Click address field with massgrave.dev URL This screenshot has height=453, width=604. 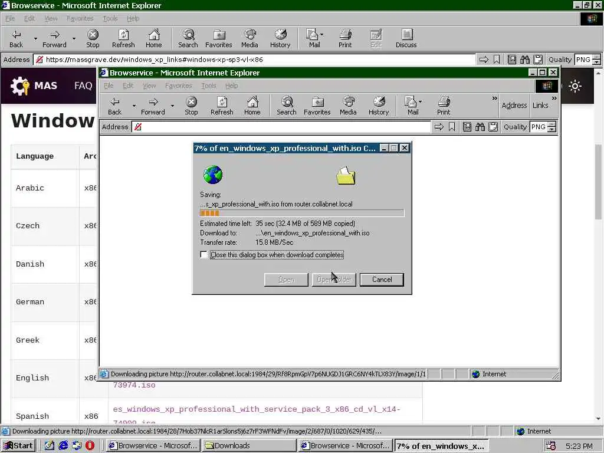click(x=254, y=60)
